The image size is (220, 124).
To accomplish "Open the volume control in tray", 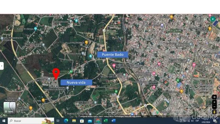I will (x=192, y=121).
